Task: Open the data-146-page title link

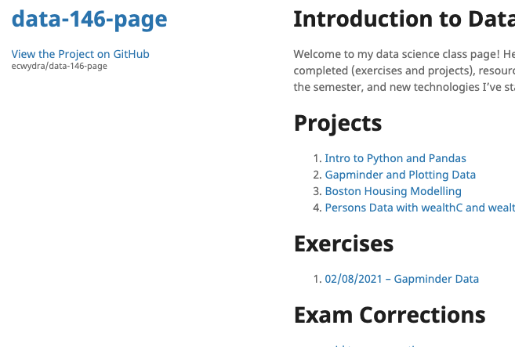Action: [x=89, y=20]
